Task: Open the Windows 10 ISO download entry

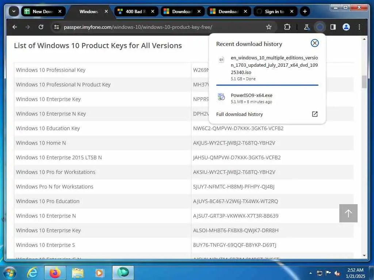Action: pyautogui.click(x=267, y=68)
